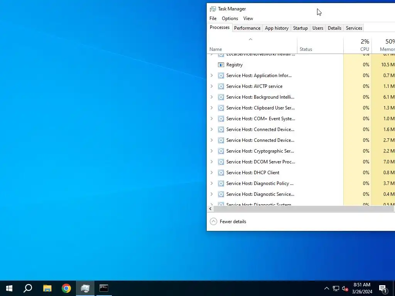Click gear icon of DCOM Server Proc... row
This screenshot has height=296, width=395.
click(221, 162)
